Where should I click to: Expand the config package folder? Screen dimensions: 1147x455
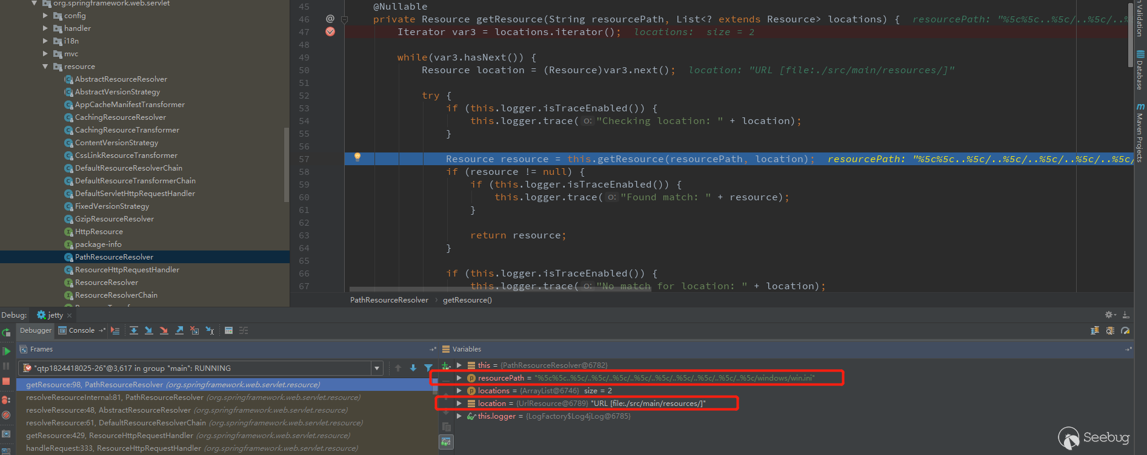(x=45, y=16)
